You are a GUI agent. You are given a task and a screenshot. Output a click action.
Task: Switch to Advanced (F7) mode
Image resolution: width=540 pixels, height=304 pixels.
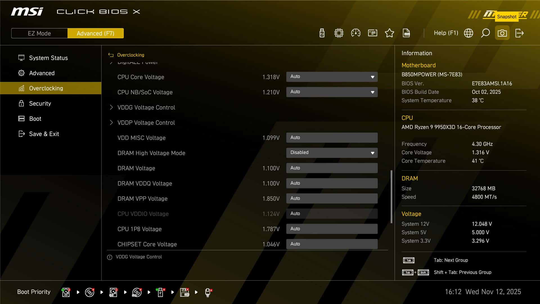point(96,33)
